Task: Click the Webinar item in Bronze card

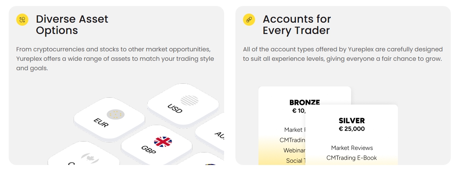Action: click(x=294, y=150)
